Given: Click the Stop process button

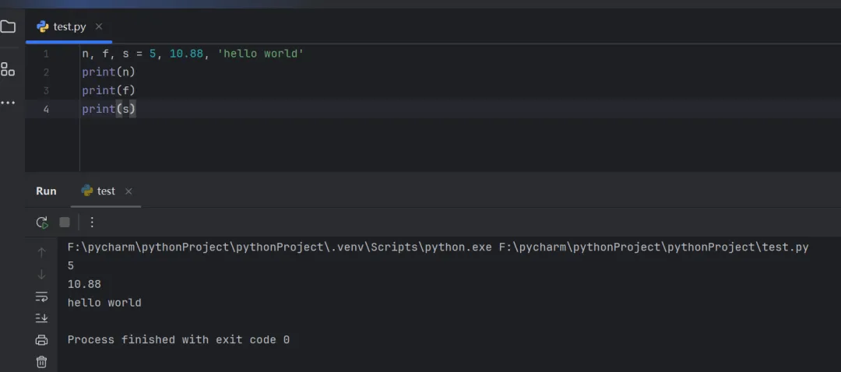Looking at the screenshot, I should [x=65, y=223].
